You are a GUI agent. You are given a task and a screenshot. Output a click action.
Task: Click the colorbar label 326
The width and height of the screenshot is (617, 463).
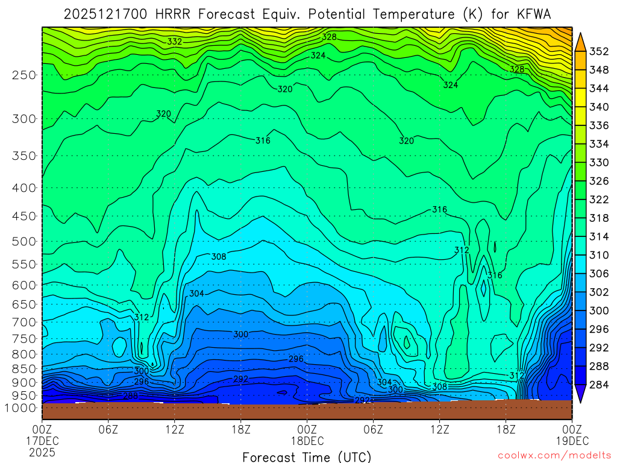pyautogui.click(x=599, y=181)
